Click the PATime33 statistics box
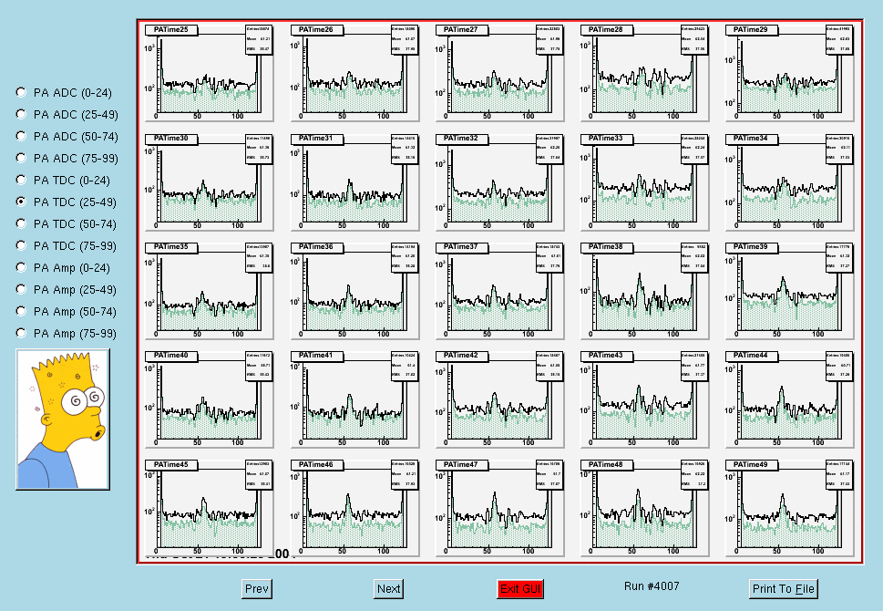 coord(693,149)
